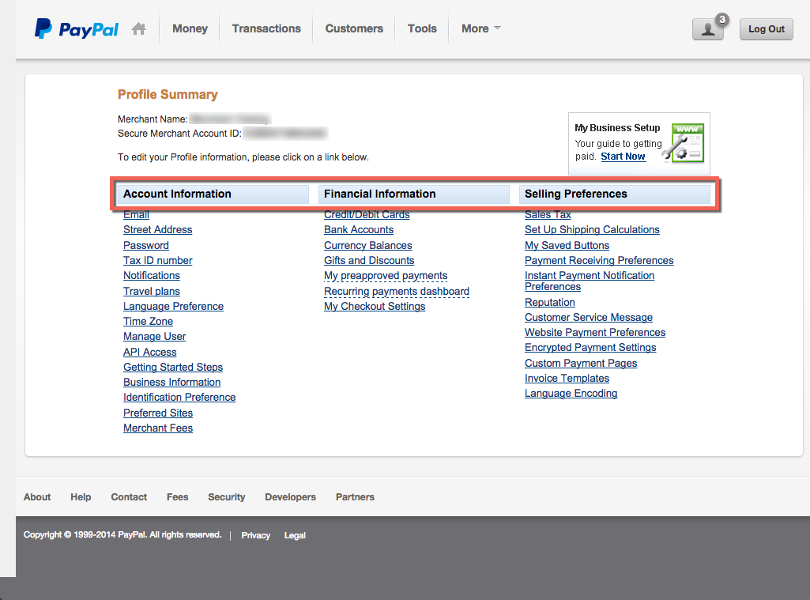
Task: Open the Street Address link
Action: (x=157, y=229)
